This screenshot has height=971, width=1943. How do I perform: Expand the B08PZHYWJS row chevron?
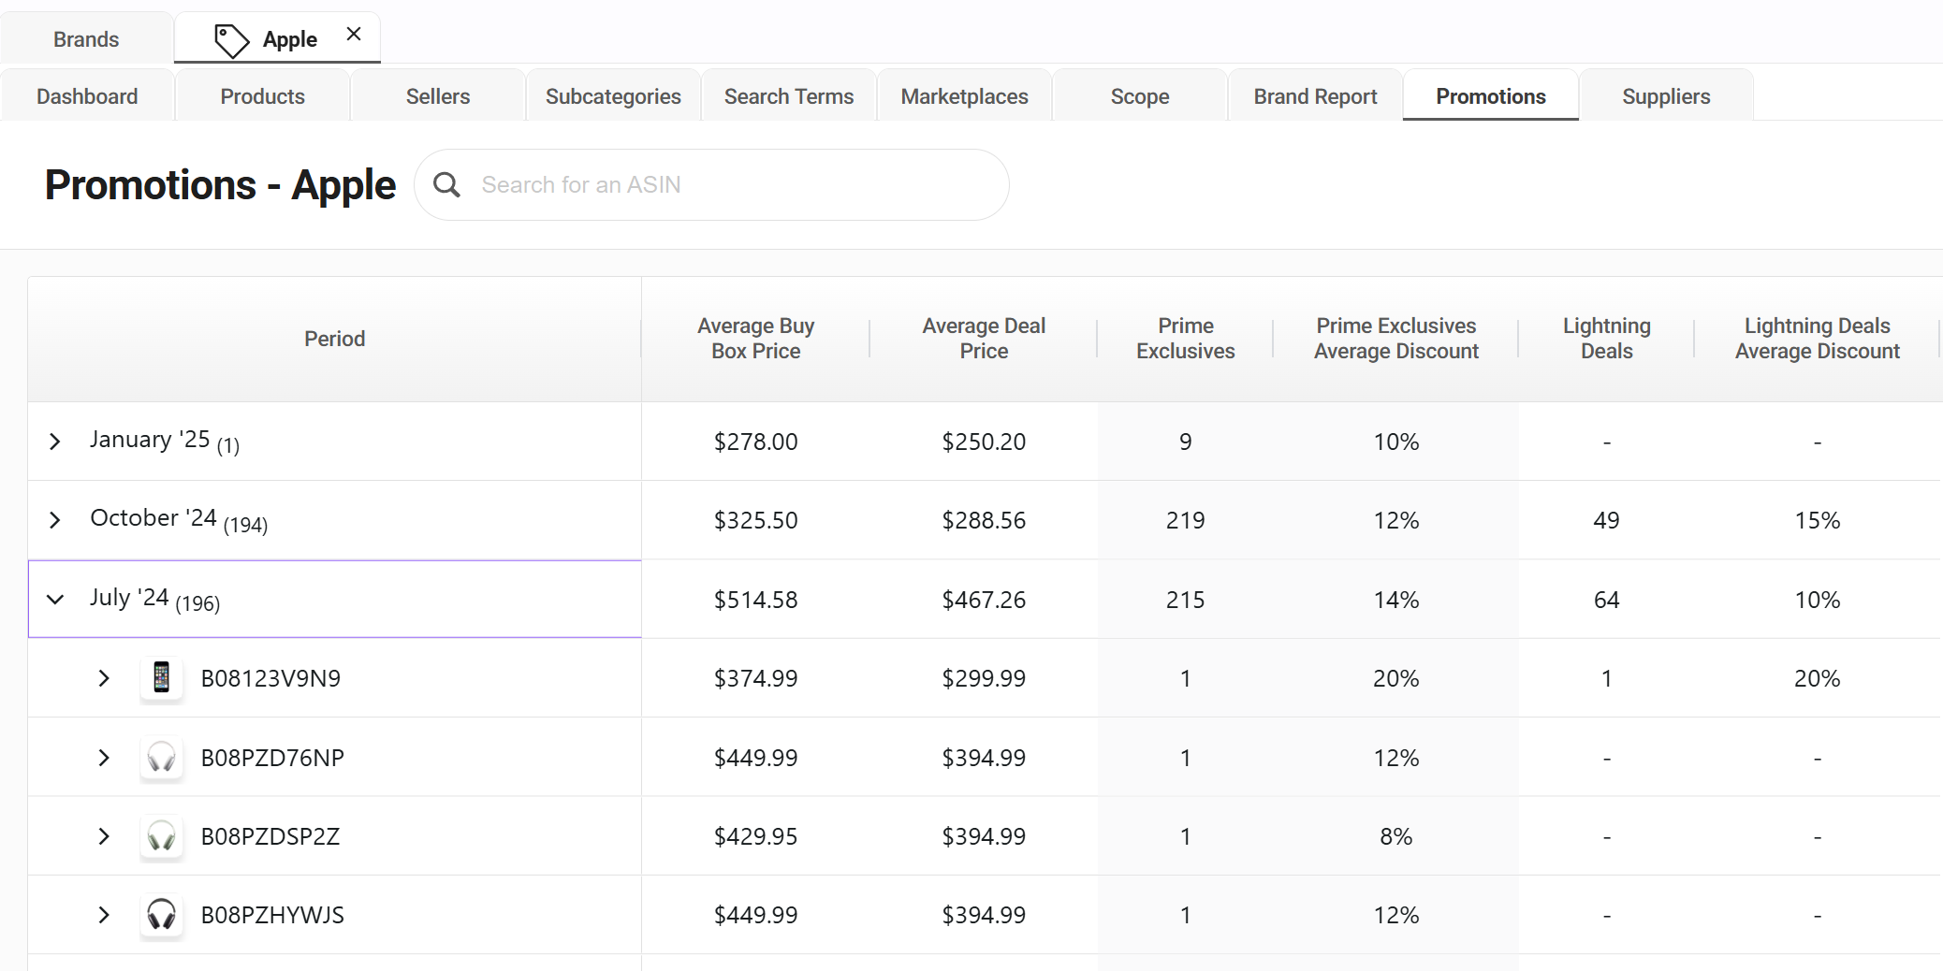(104, 915)
